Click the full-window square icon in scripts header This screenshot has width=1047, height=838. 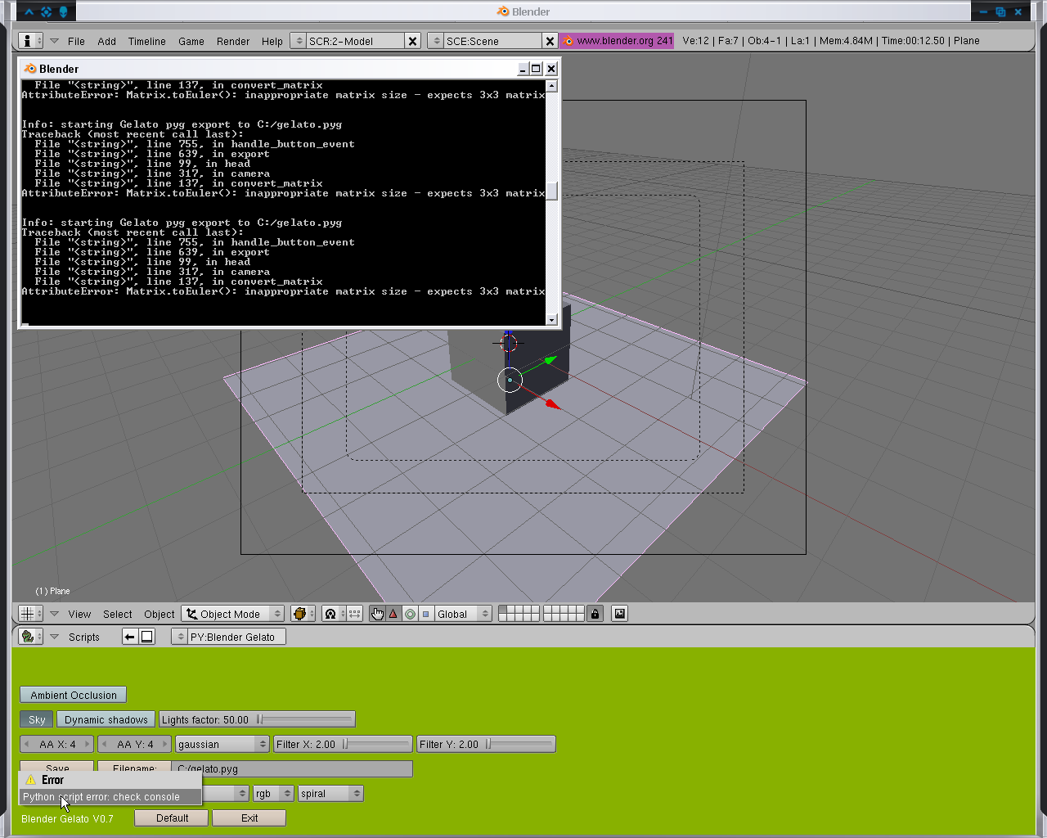pyautogui.click(x=147, y=637)
